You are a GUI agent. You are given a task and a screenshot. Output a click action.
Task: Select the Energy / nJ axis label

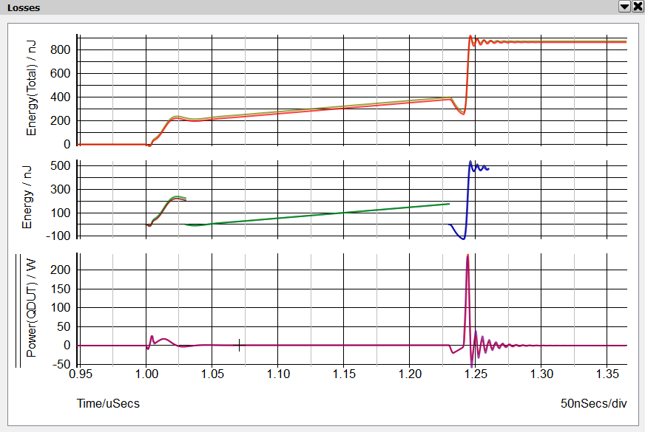click(28, 198)
